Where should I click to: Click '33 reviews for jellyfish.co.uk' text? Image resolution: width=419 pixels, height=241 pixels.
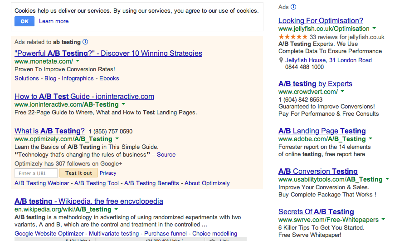(x=347, y=37)
